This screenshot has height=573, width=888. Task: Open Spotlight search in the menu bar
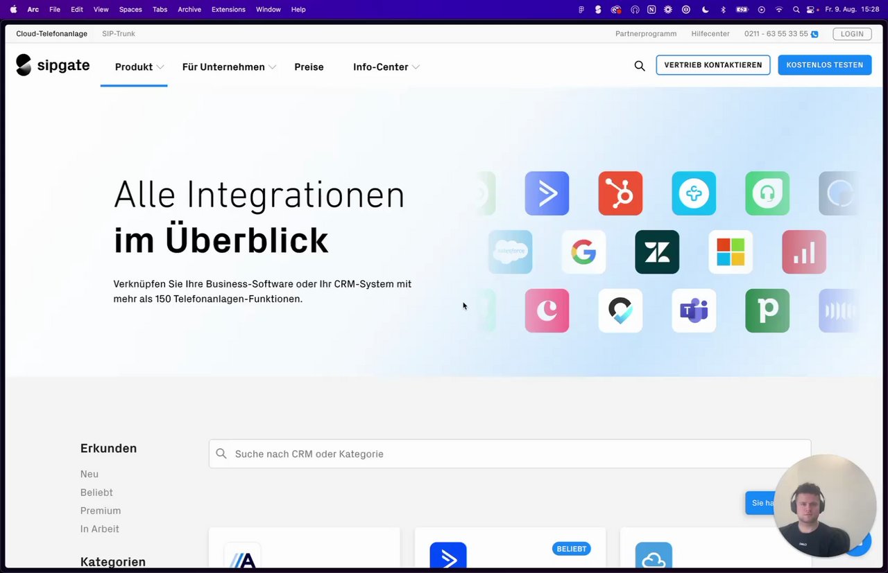[796, 10]
